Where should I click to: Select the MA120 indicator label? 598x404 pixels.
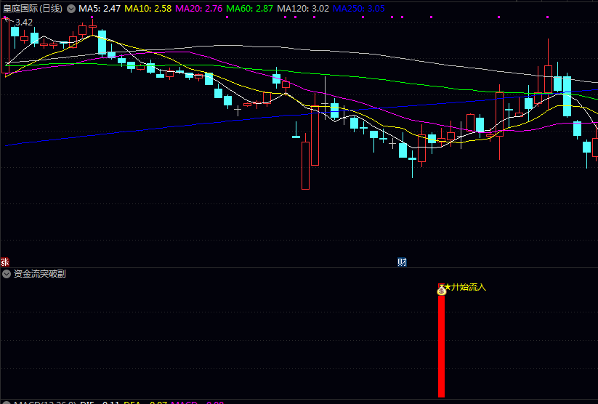(x=303, y=9)
